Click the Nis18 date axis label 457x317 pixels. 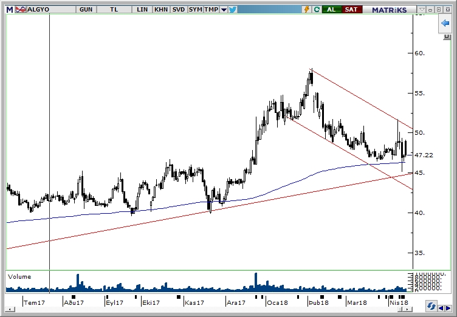point(399,302)
